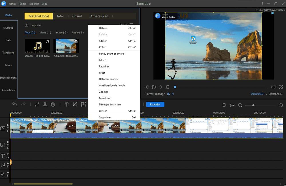Click the T text tool in the toolbar
286x186 pixels.
[67, 104]
